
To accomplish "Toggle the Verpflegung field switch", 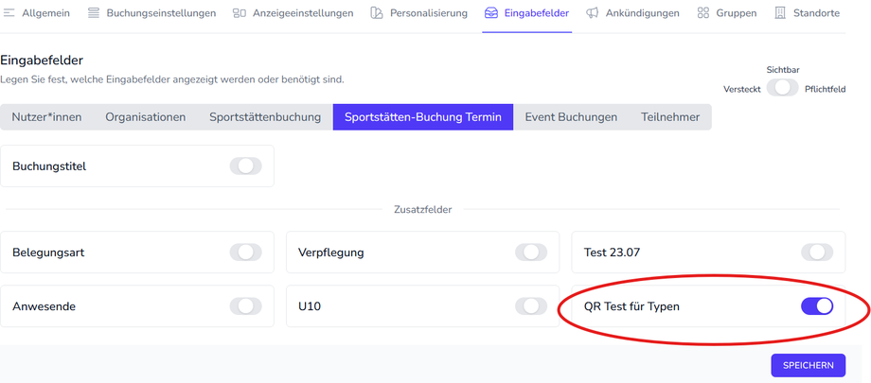I will click(531, 252).
